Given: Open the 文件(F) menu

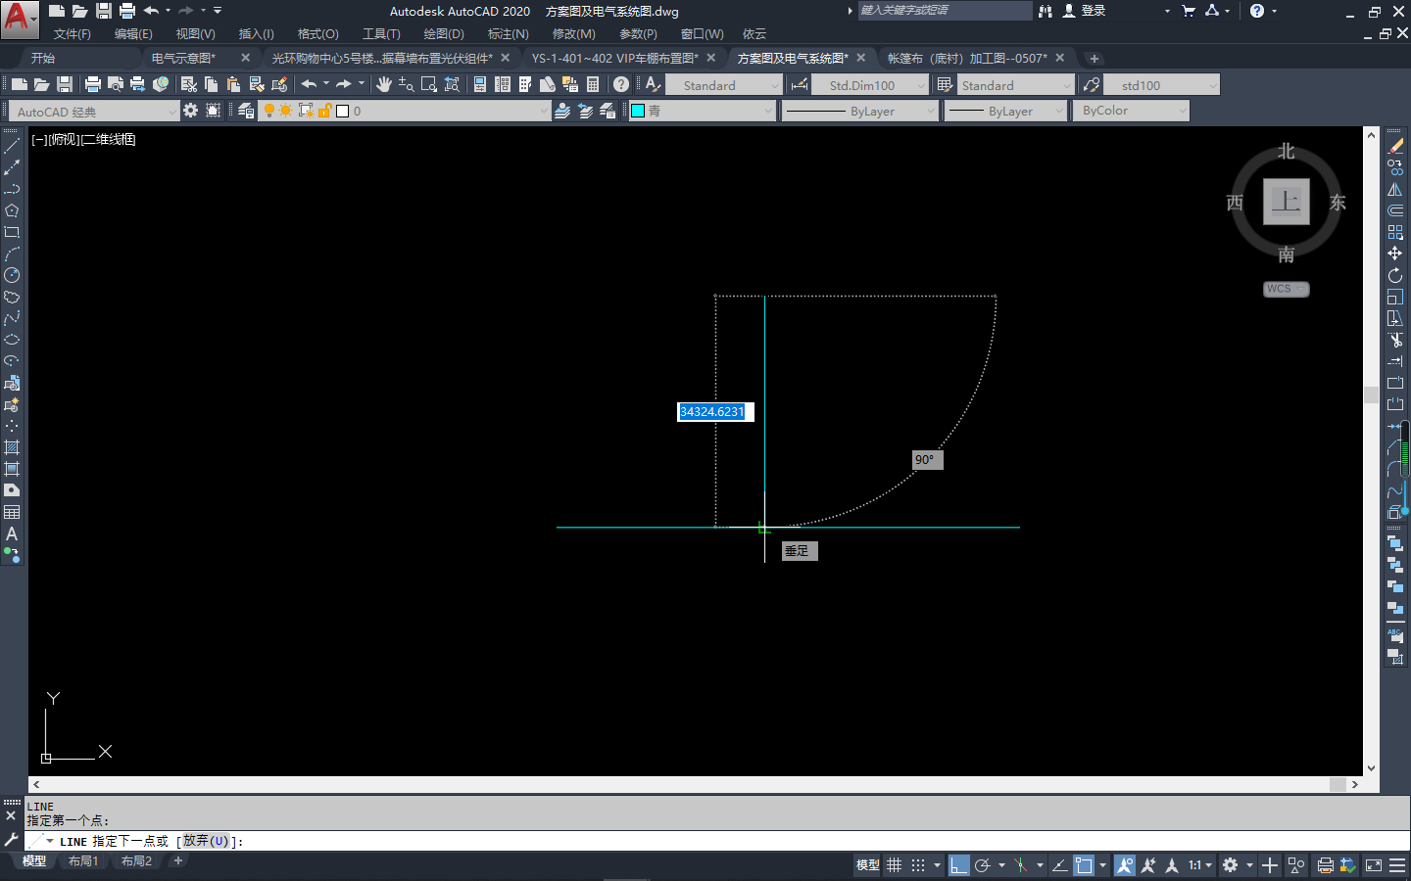Looking at the screenshot, I should click(x=72, y=34).
